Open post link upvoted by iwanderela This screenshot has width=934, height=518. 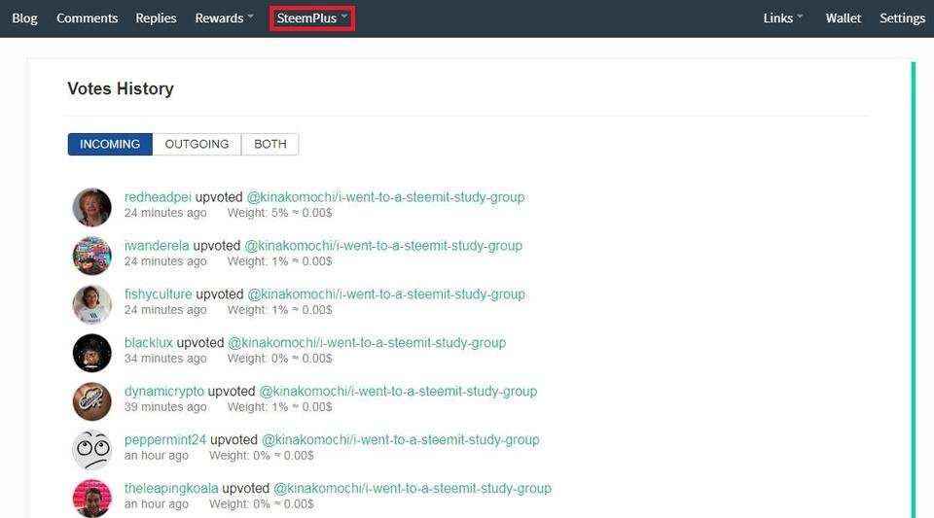pyautogui.click(x=383, y=246)
